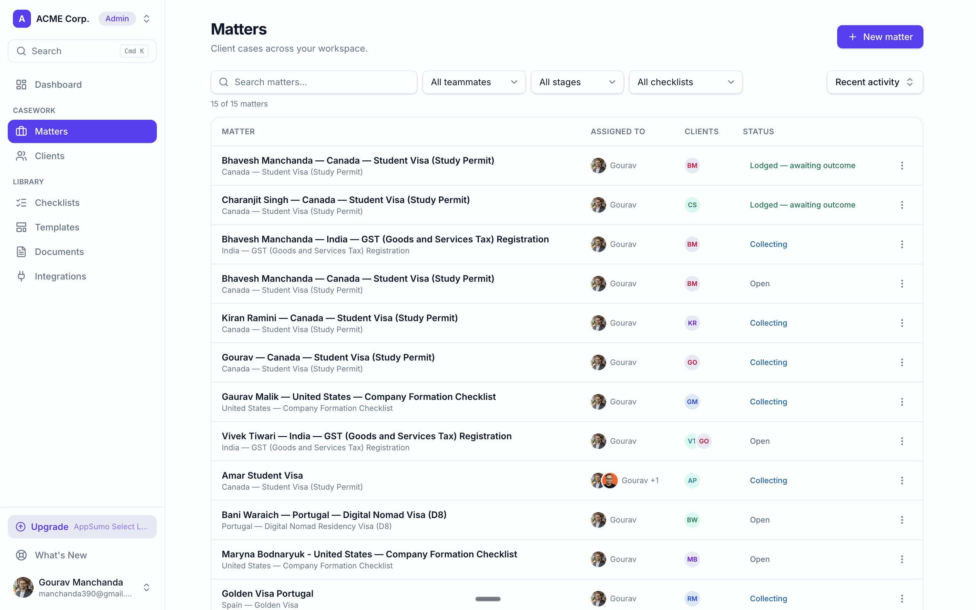Open row menu for Maryna Bodnaryuk matter
976x610 pixels.
902,559
